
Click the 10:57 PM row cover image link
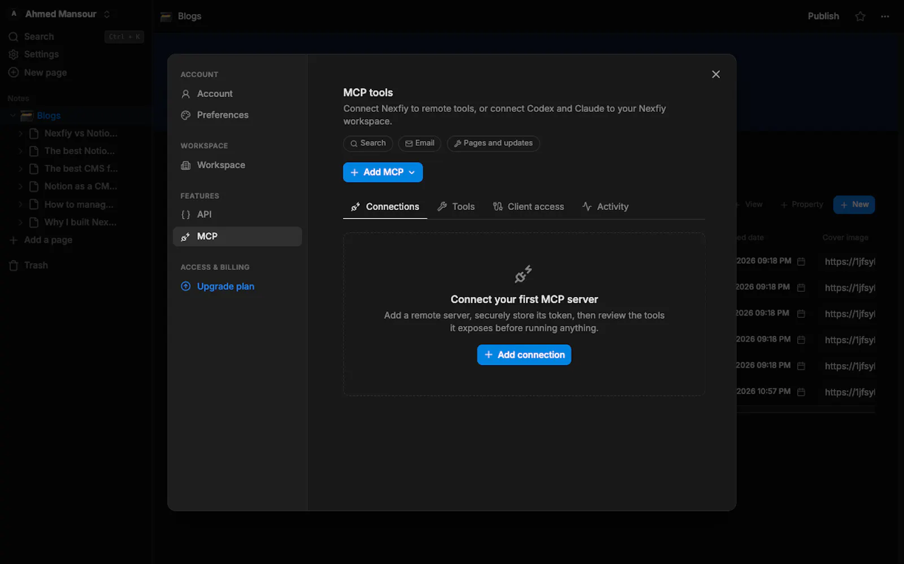(850, 392)
